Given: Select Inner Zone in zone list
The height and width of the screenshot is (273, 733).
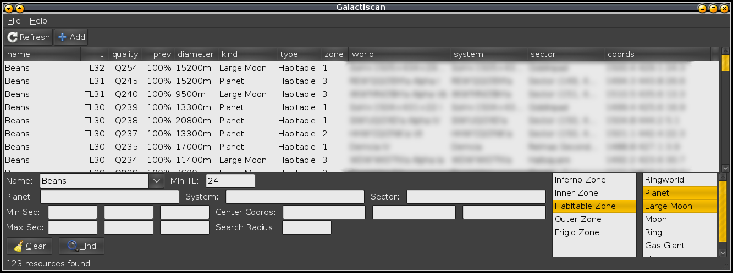Looking at the screenshot, I should (x=594, y=193).
